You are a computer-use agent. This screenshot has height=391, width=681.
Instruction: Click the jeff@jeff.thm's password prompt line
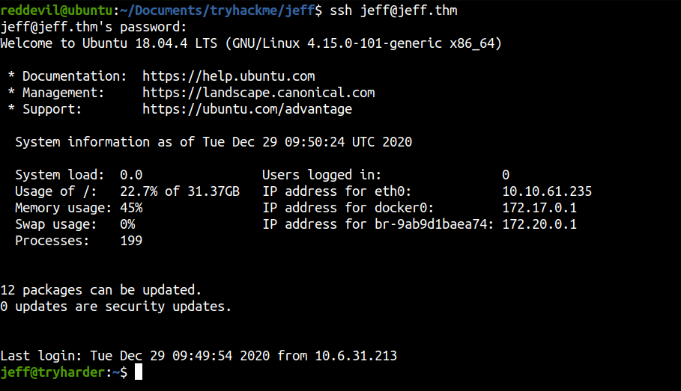94,27
